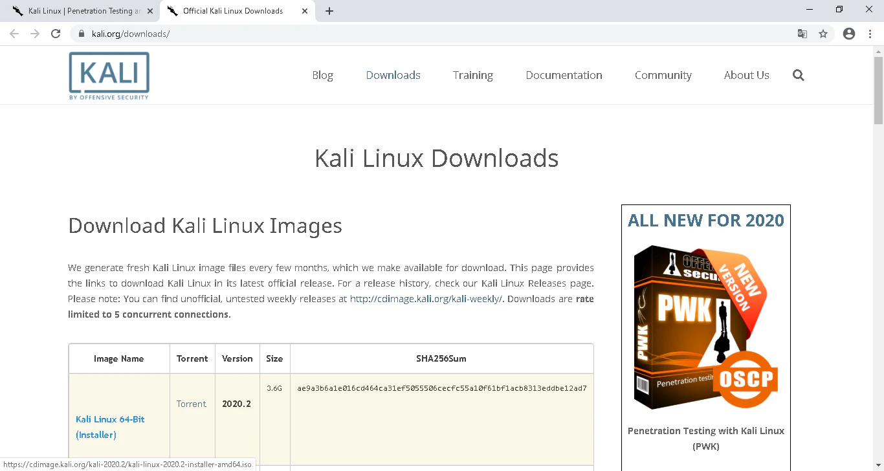The image size is (884, 471).
Task: Select the Official Kali Linux Downloads tab
Action: click(x=237, y=11)
